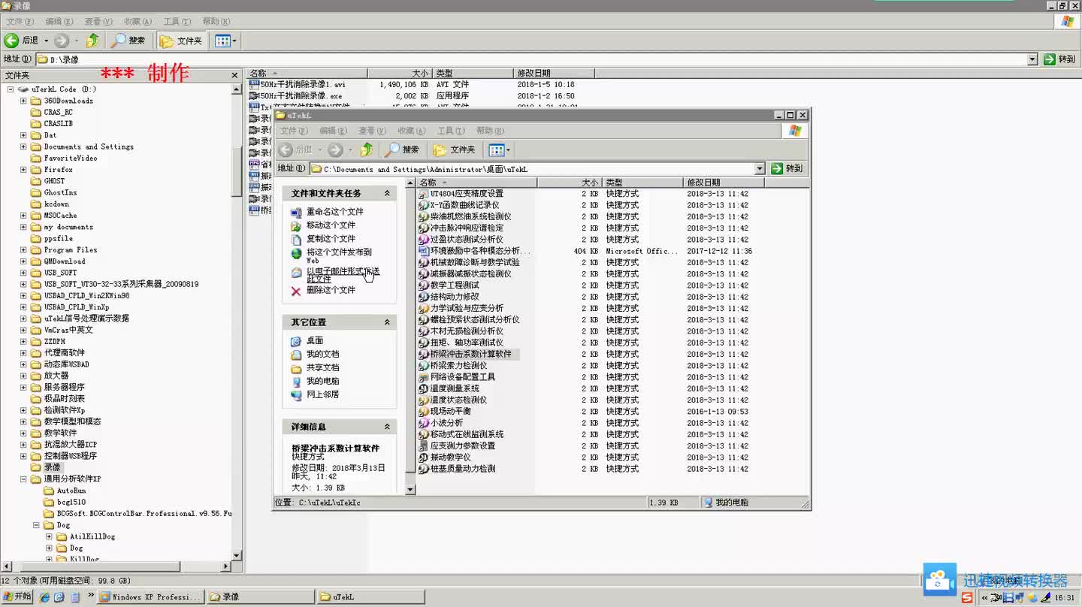1082x607 pixels.
Task: Select 力学试验与应变分析 shortcut
Action: coord(461,308)
